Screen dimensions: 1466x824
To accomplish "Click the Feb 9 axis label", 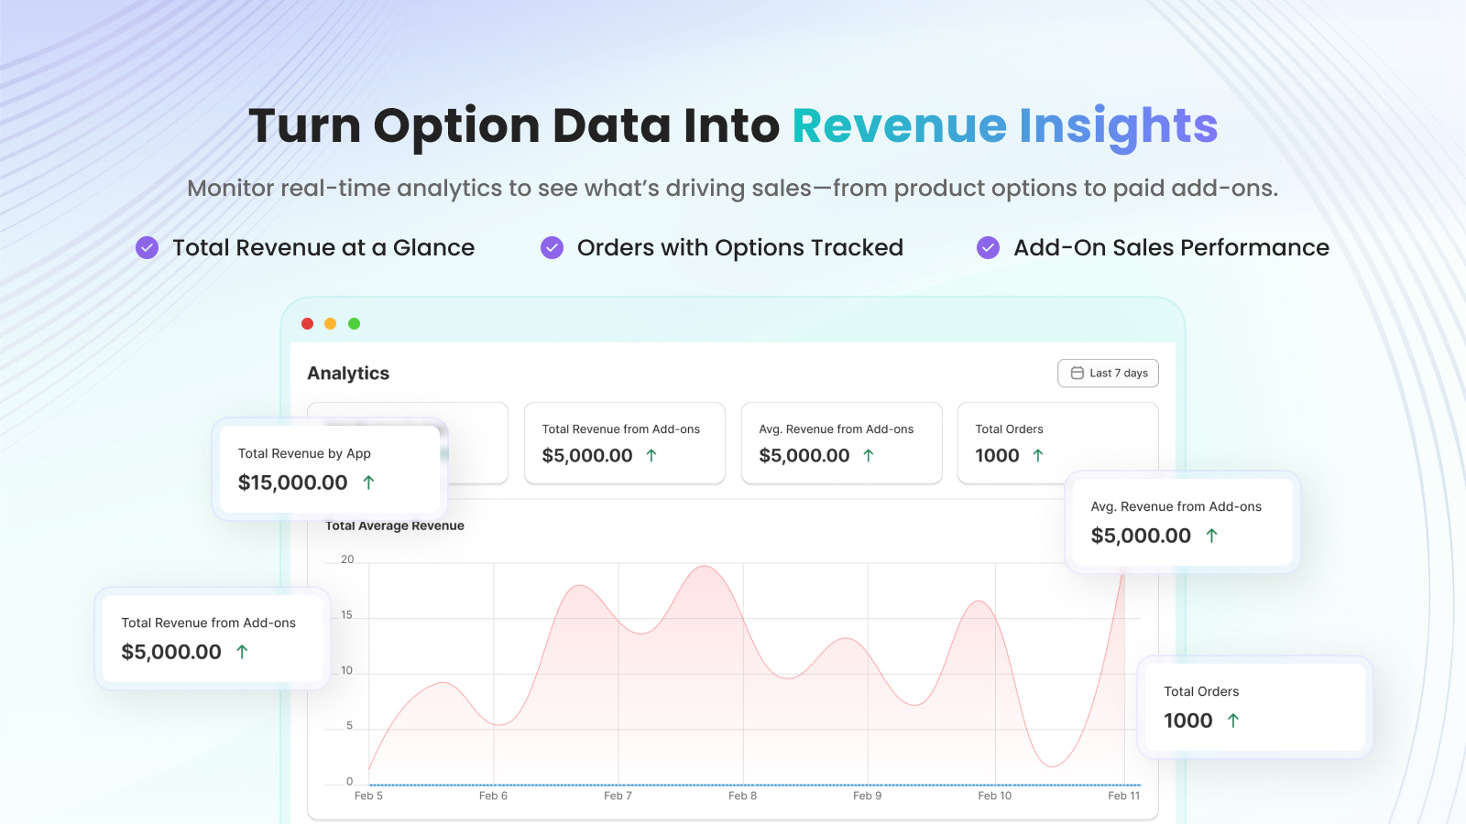I will (867, 796).
